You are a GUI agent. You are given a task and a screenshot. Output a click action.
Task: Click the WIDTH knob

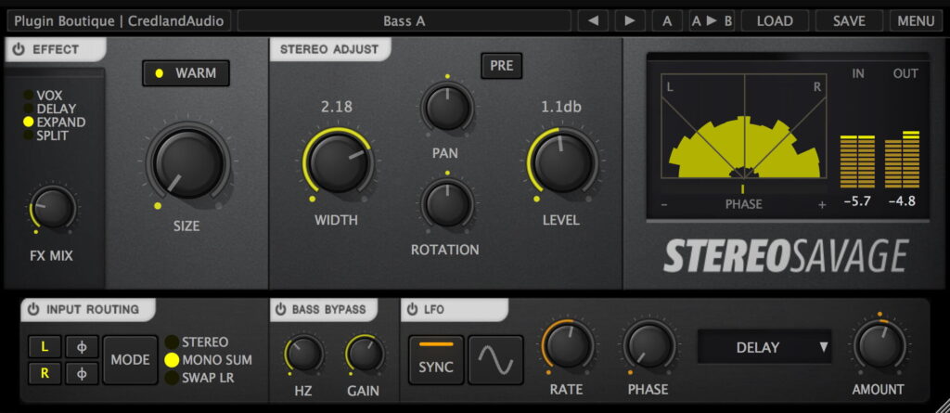(338, 163)
